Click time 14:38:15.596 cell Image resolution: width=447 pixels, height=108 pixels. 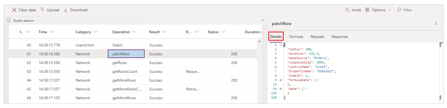click(49, 63)
